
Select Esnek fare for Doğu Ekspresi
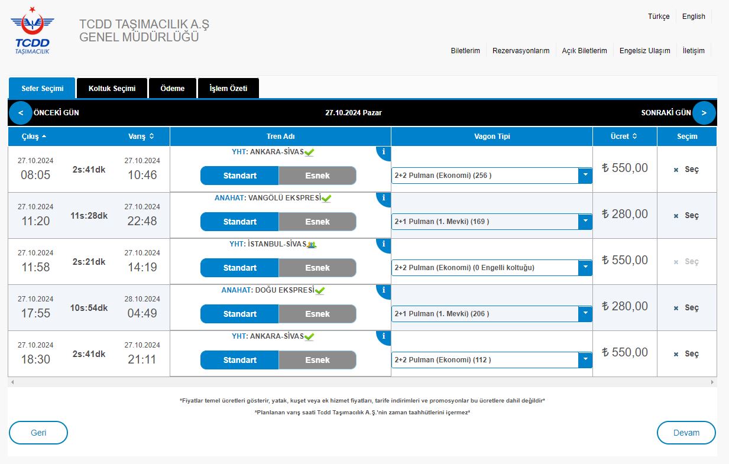[x=317, y=314]
